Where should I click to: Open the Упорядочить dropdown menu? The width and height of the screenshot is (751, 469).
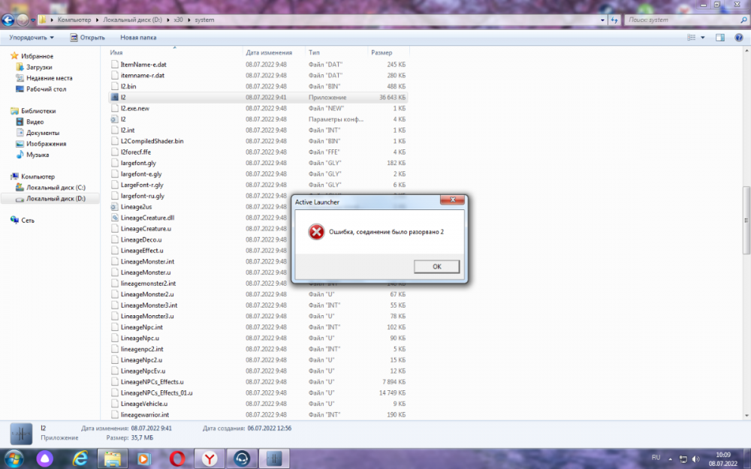[32, 37]
